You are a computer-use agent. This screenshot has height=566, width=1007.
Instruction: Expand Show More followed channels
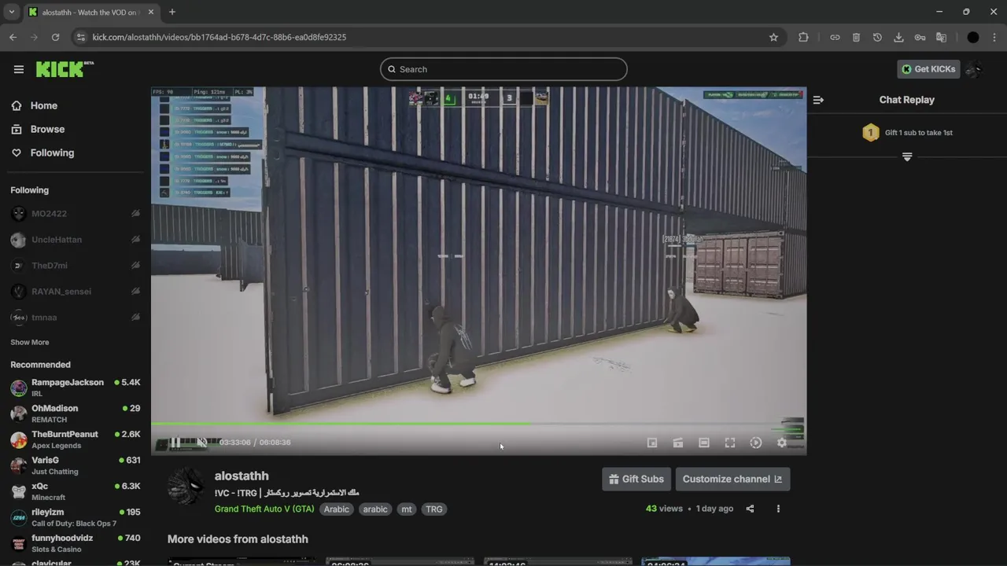(30, 342)
